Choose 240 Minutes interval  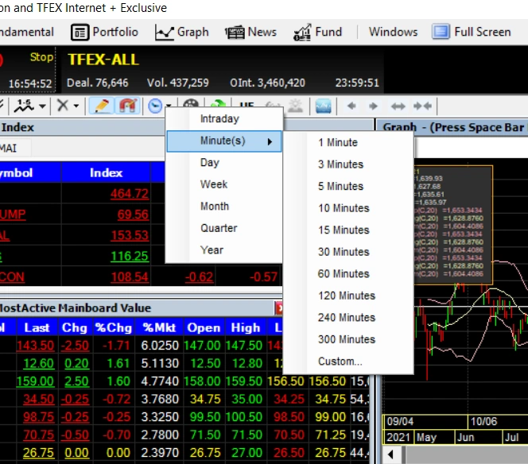[x=348, y=318]
